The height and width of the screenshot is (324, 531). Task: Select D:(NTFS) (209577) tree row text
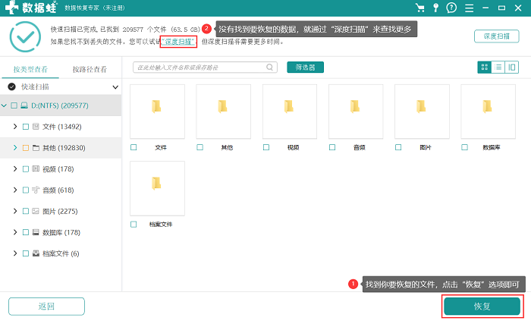[x=60, y=105]
